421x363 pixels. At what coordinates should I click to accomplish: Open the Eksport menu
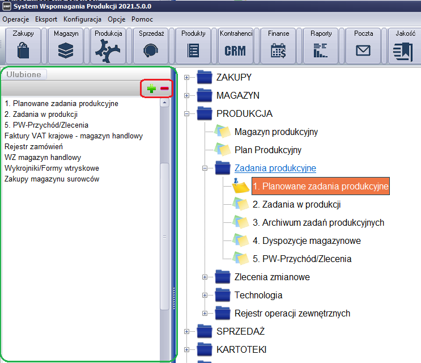(46, 19)
